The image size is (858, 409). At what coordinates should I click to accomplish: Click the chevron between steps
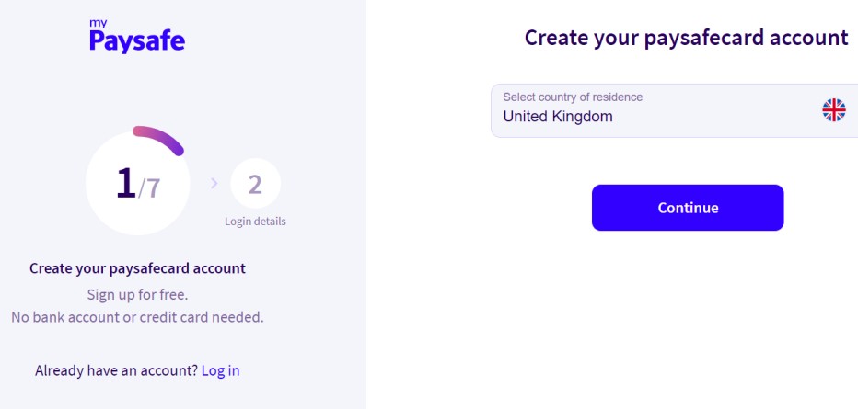214,184
